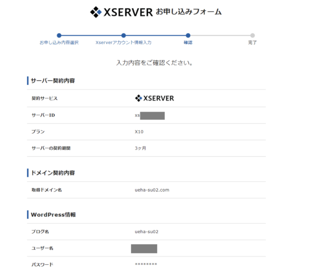Click the パスワード label
This screenshot has width=328, height=271.
(x=42, y=265)
